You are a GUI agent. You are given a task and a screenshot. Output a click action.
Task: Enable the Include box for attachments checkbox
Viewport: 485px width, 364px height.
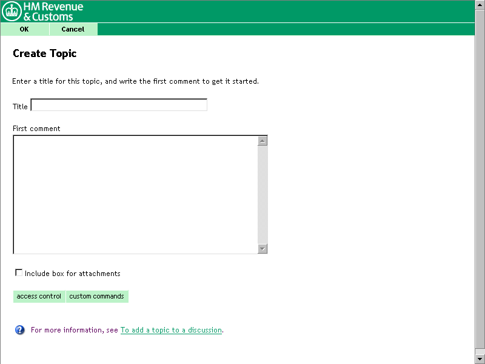click(19, 273)
